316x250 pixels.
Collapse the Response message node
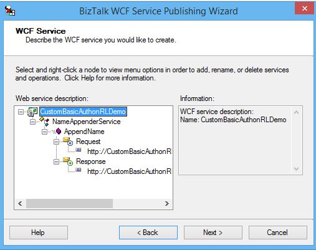click(56, 161)
